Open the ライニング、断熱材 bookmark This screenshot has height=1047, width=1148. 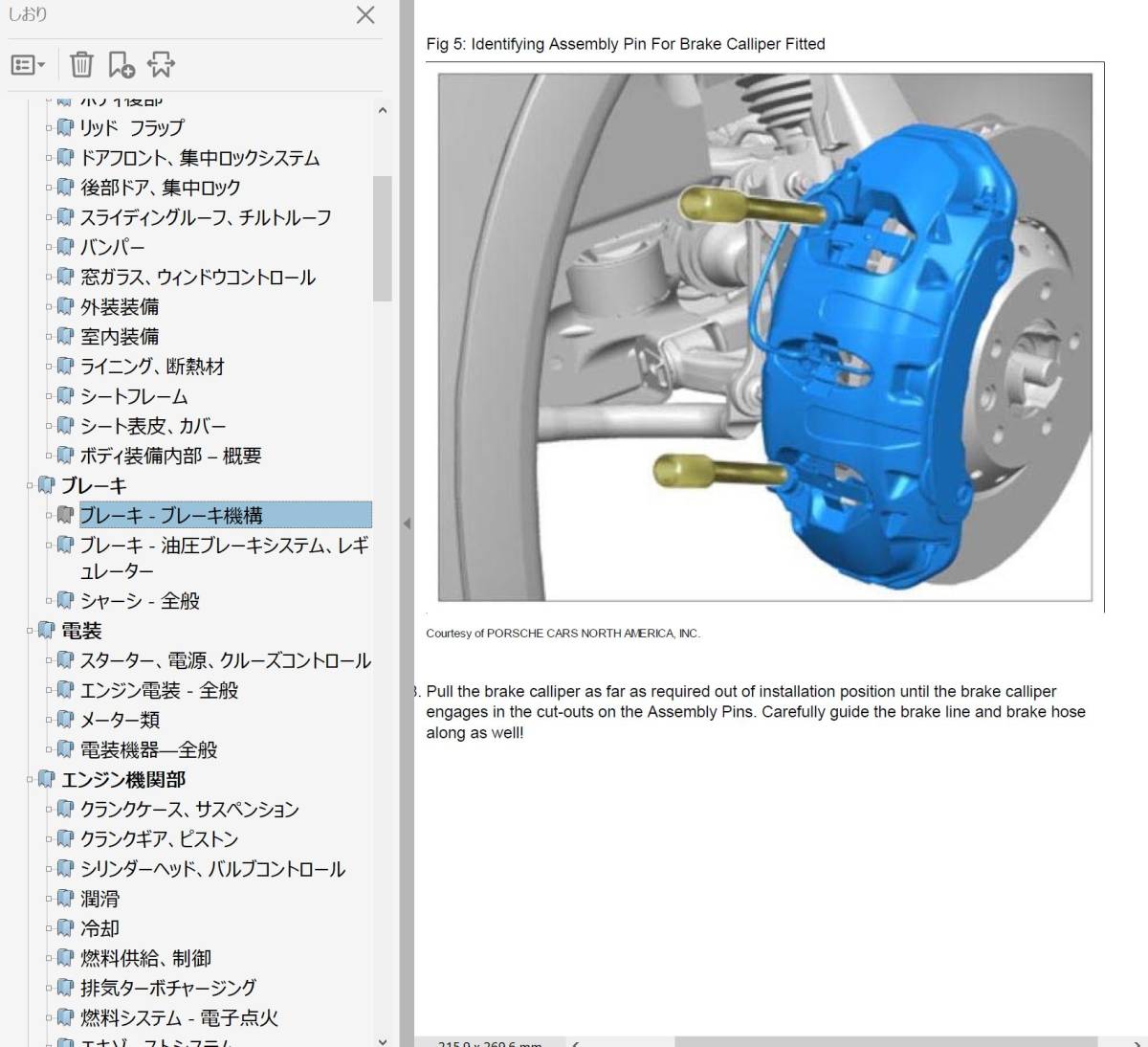pyautogui.click(x=152, y=367)
